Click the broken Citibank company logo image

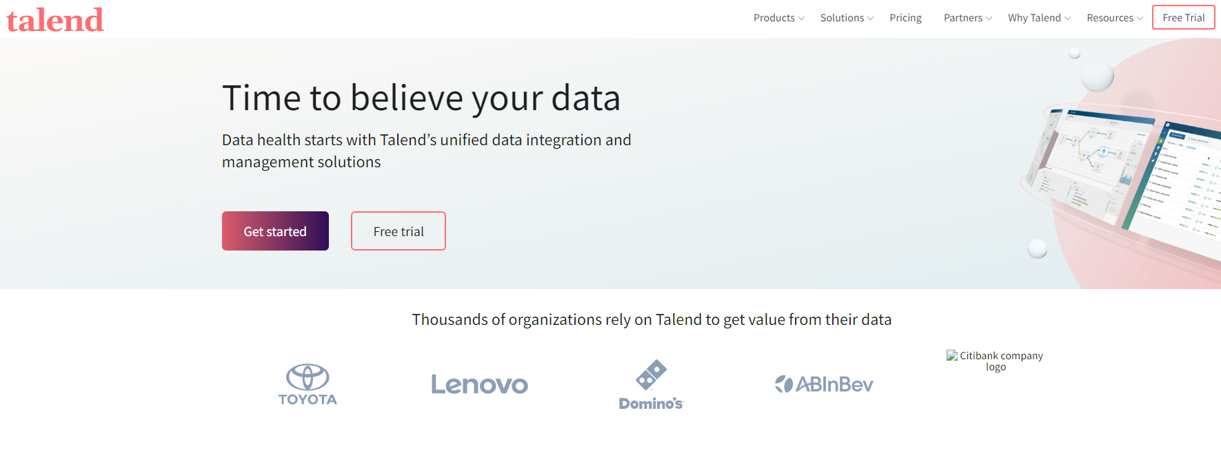coord(995,361)
